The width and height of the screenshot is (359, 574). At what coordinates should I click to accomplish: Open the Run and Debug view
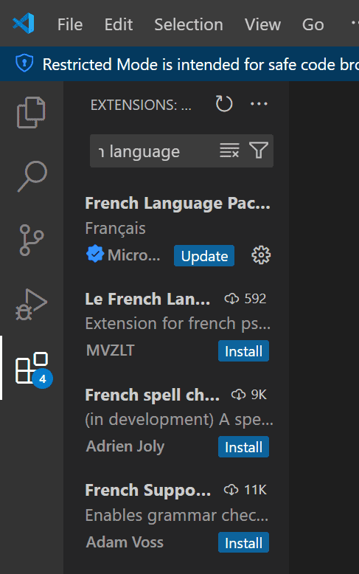click(32, 304)
